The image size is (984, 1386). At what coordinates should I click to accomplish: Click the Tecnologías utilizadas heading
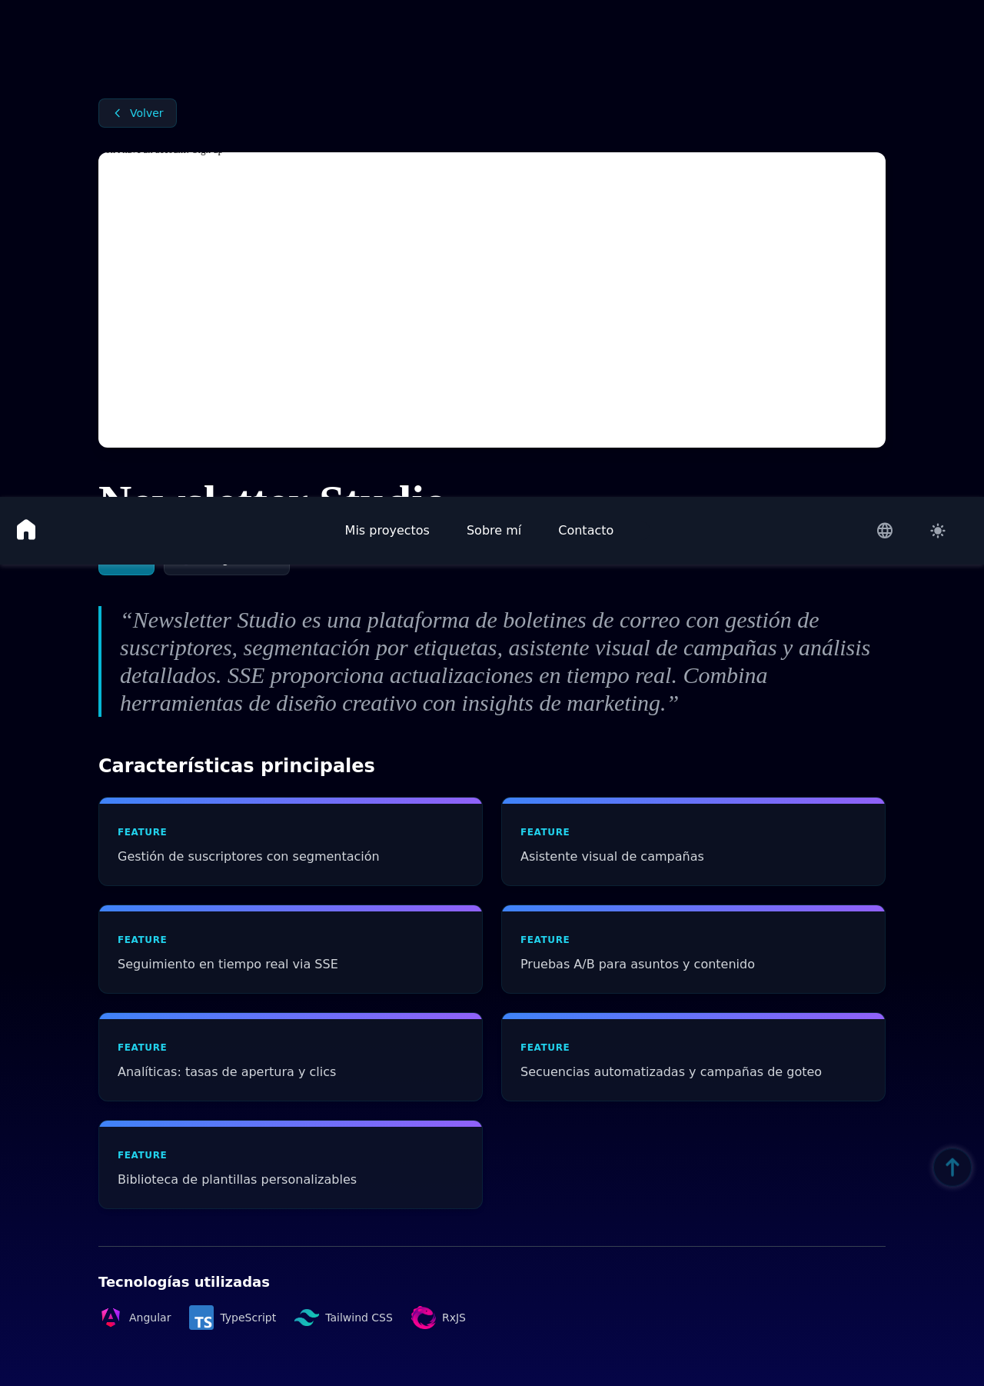click(184, 1281)
